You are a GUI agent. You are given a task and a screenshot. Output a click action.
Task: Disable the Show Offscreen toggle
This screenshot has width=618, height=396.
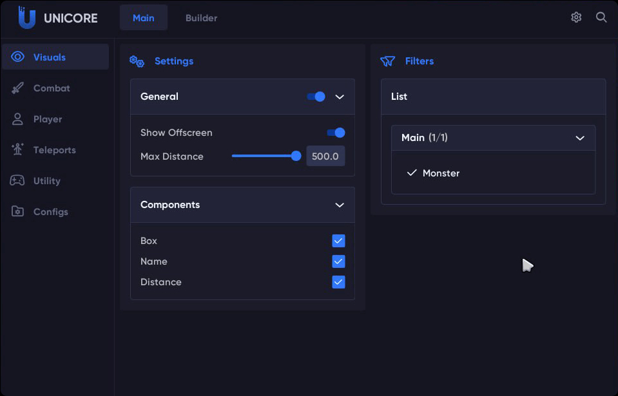[335, 133]
